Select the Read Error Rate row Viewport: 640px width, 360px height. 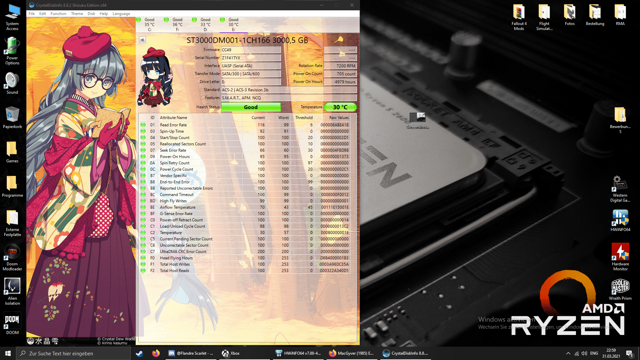245,125
